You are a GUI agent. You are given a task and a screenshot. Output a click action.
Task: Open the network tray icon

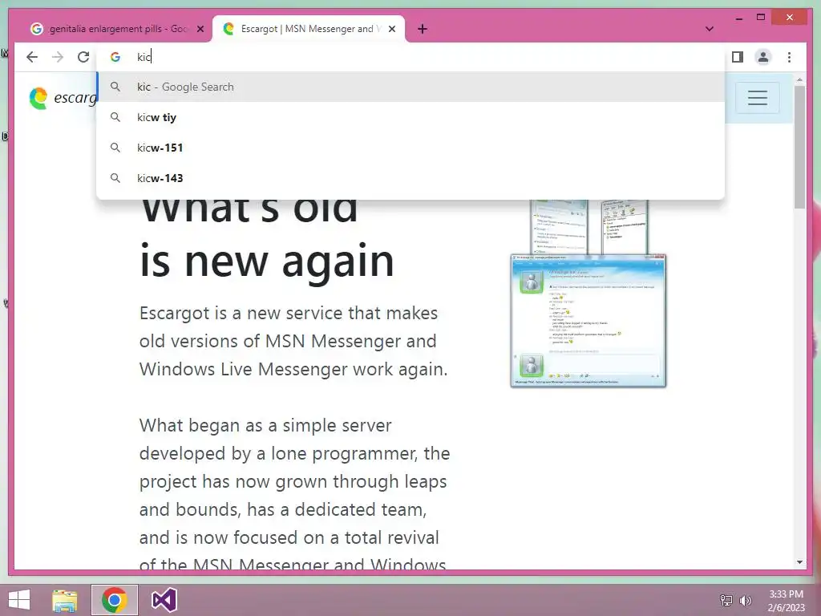[726, 600]
